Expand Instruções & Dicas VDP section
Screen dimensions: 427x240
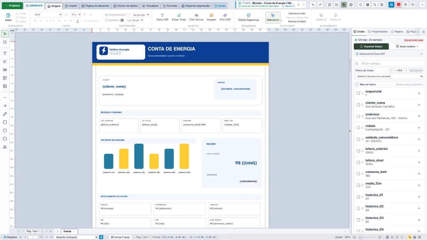[x=389, y=54]
